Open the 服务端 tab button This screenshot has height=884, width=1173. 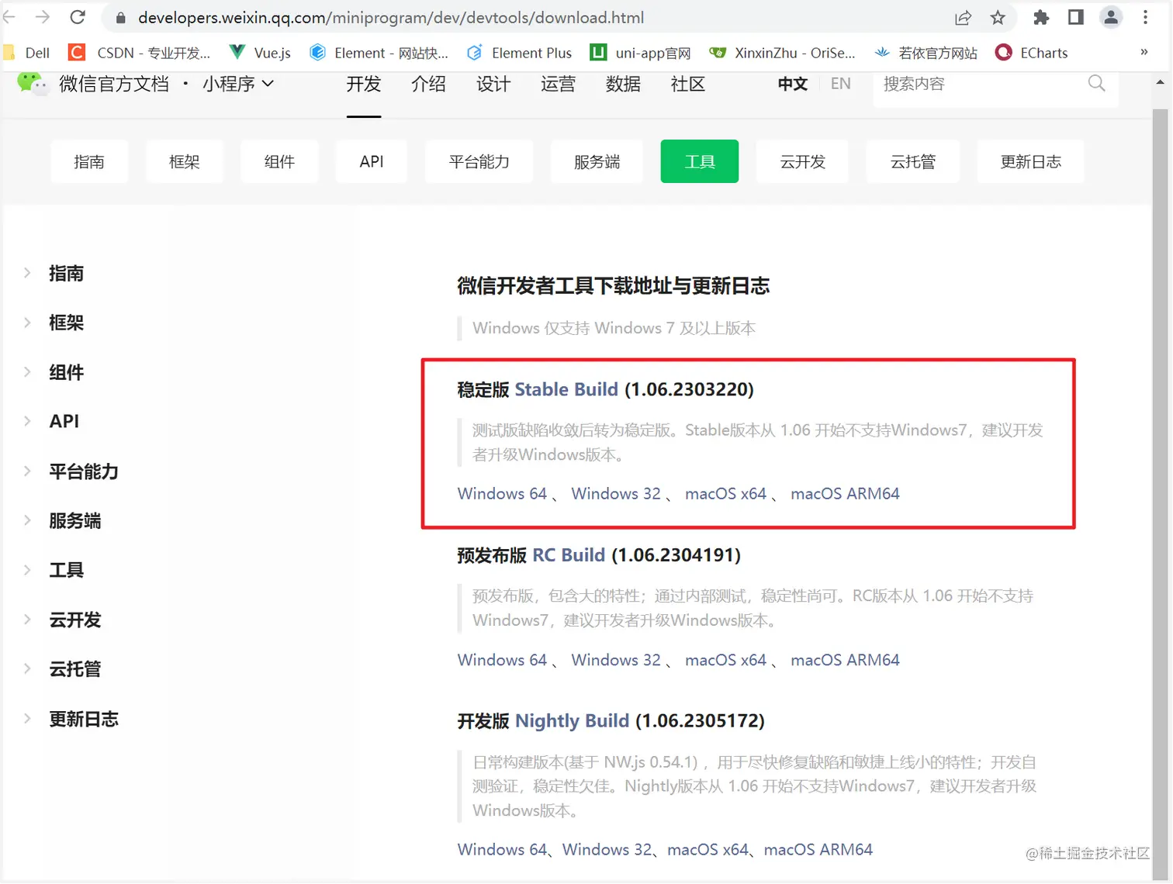point(597,161)
